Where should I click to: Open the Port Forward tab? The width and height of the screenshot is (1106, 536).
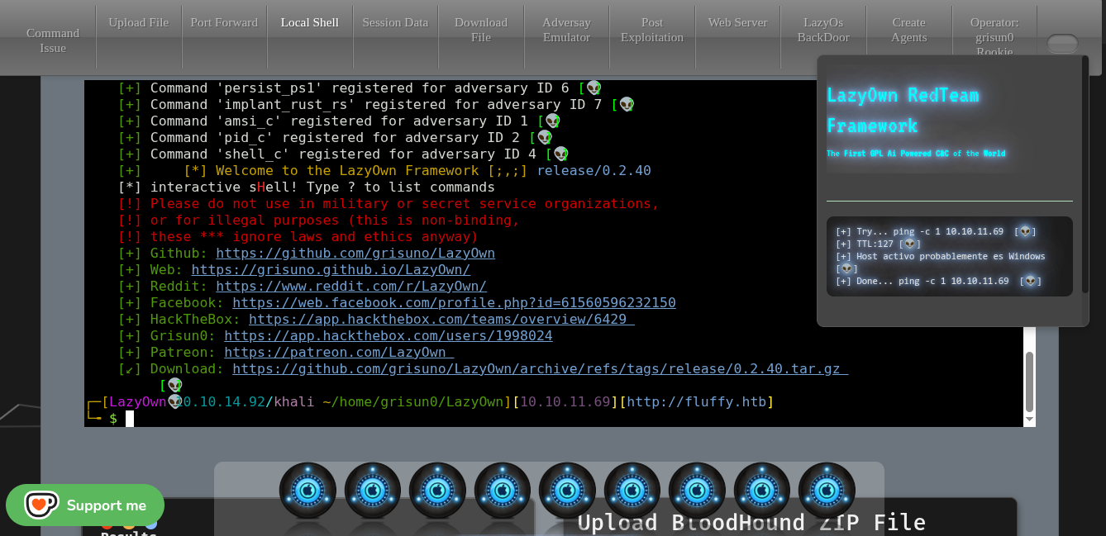point(224,22)
